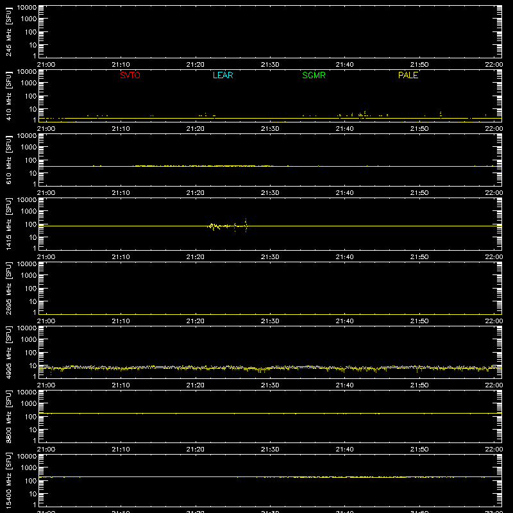Click the yellow PALE station label
This screenshot has height=513, width=513.
pos(408,75)
